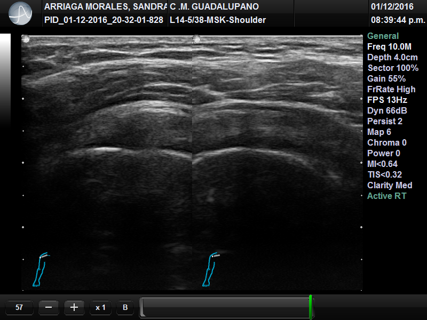Select the right image orientation marker

coord(196,39)
